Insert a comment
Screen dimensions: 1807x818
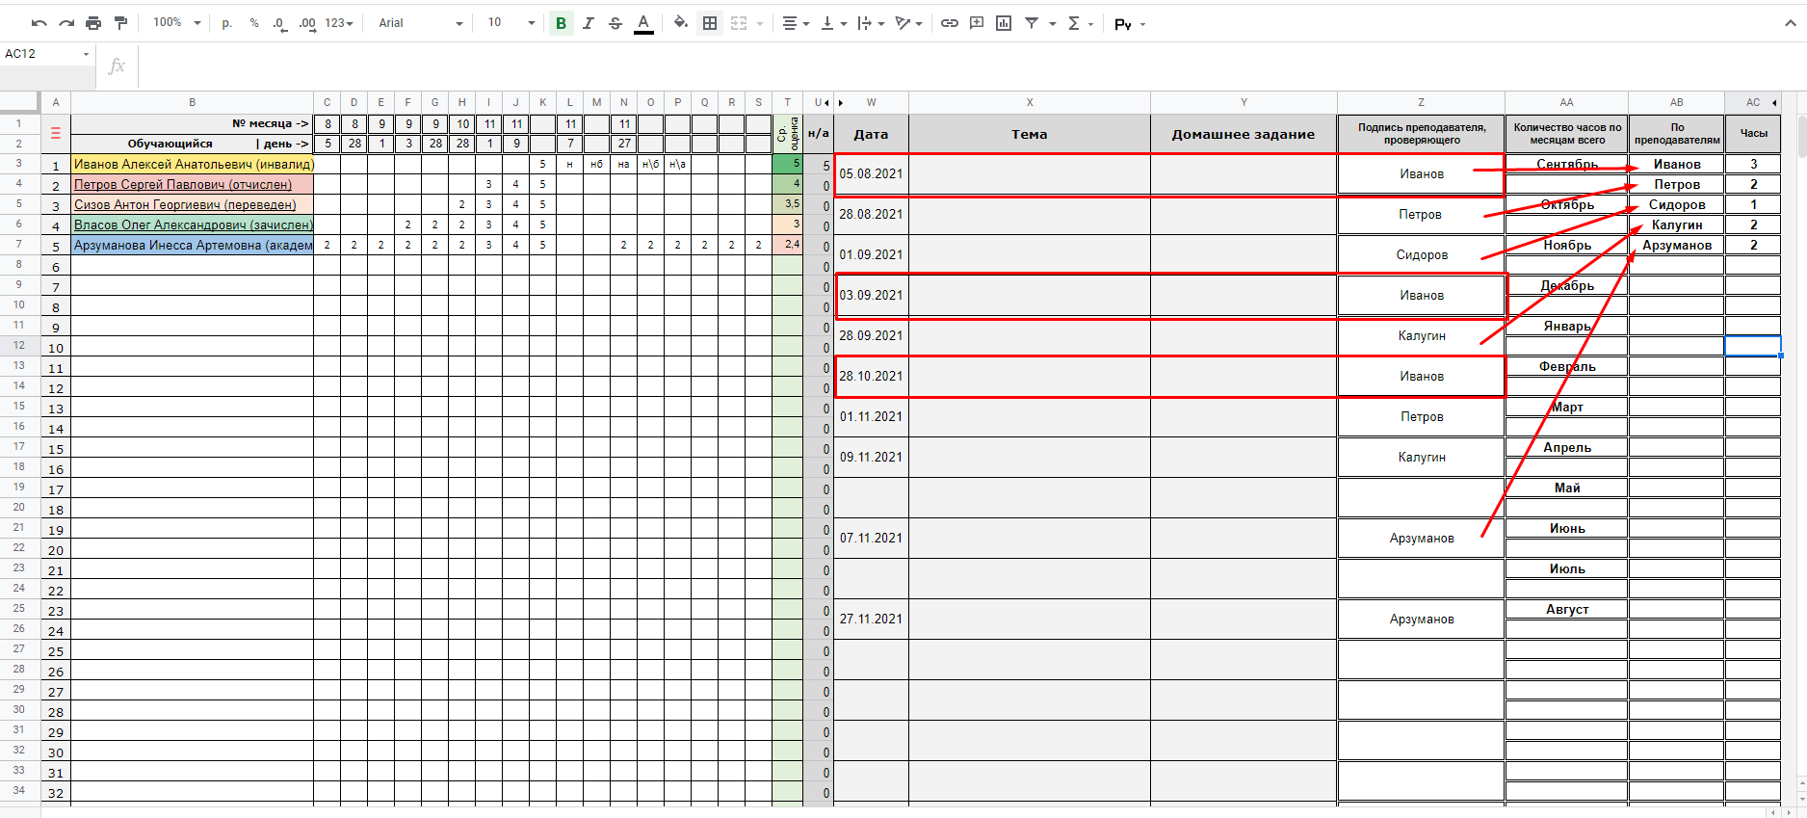coord(977,23)
